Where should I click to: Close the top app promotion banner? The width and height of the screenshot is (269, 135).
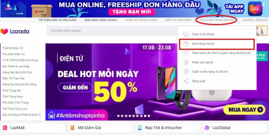pyautogui.click(x=263, y=5)
